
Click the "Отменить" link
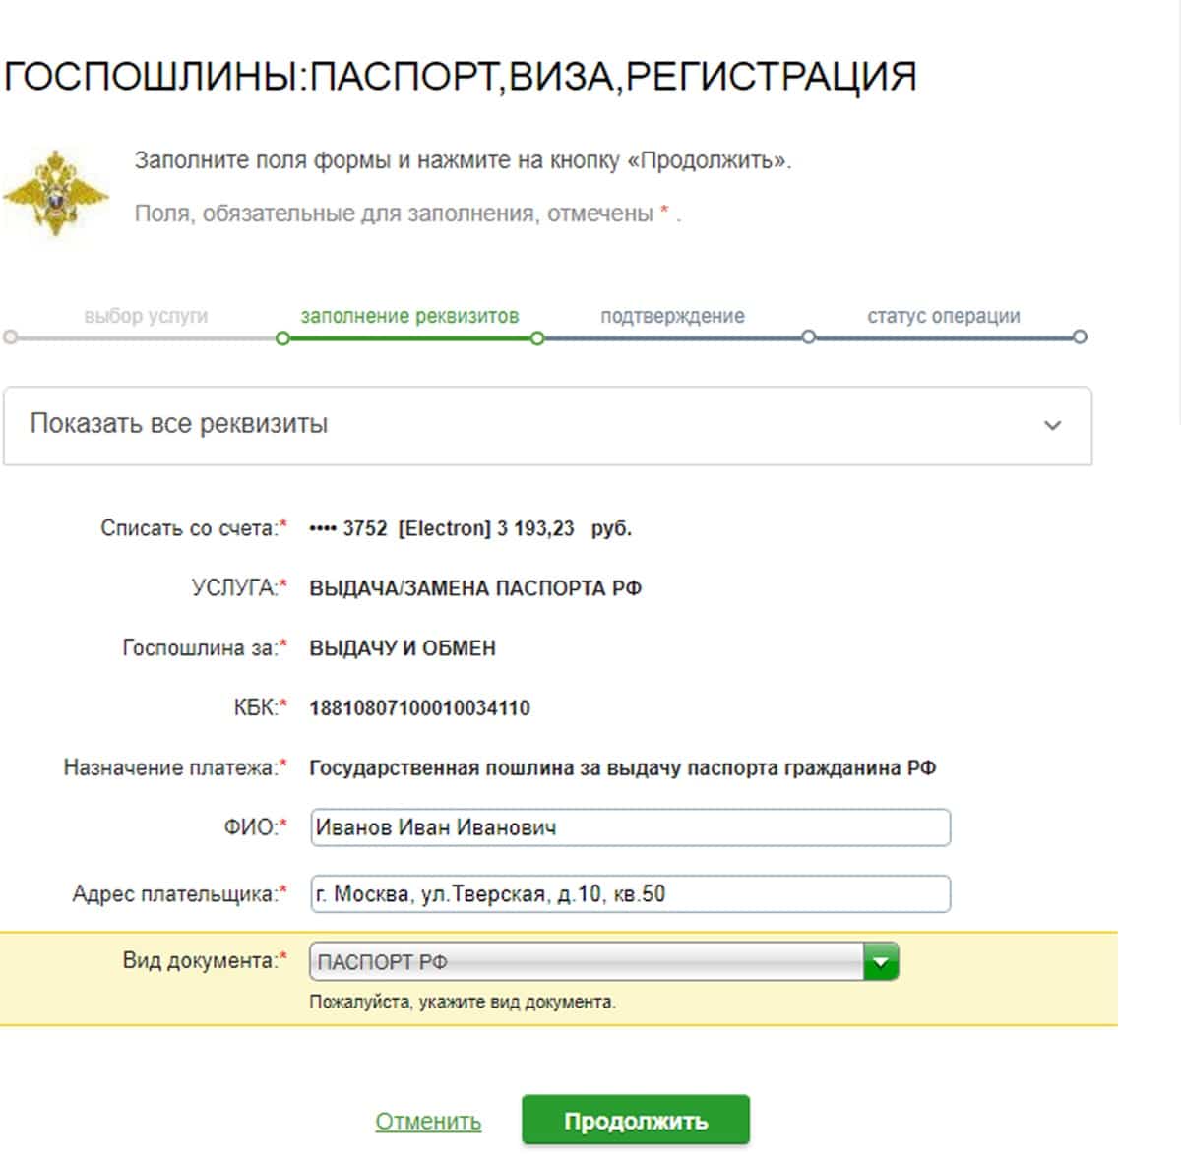428,1121
